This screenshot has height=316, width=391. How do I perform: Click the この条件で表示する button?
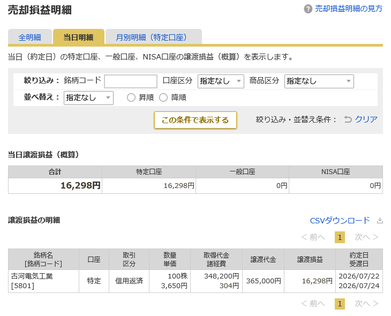pos(195,120)
